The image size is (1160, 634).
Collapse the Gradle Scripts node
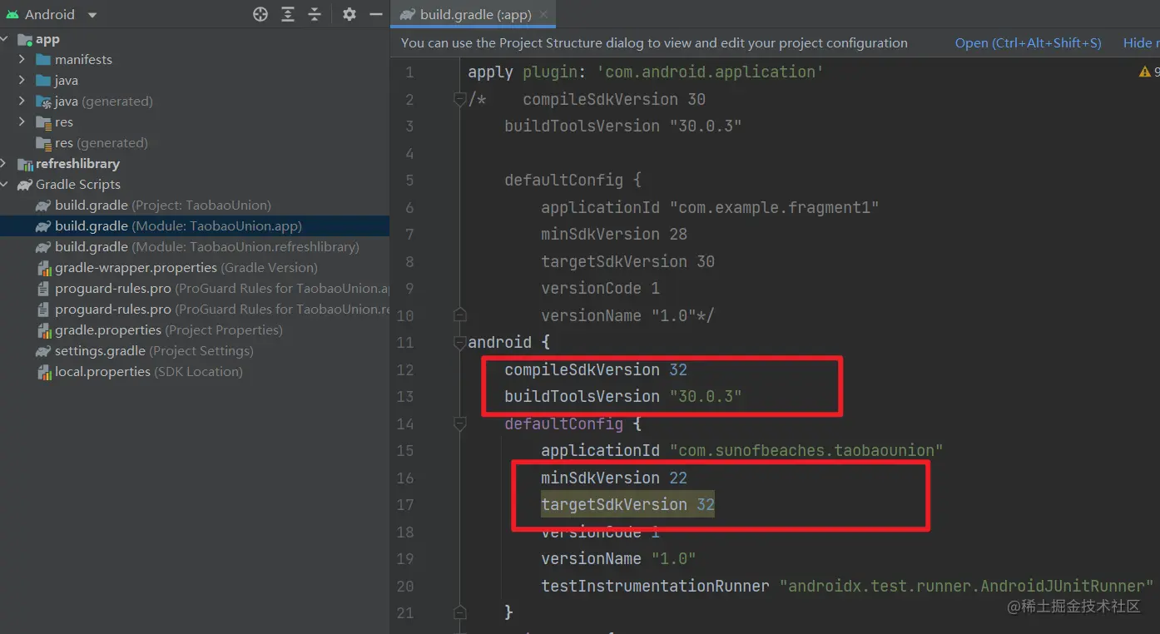[x=6, y=185]
